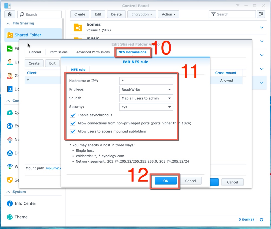Select the Shared Folder sidebar icon
The height and width of the screenshot is (229, 271).
tap(10, 35)
